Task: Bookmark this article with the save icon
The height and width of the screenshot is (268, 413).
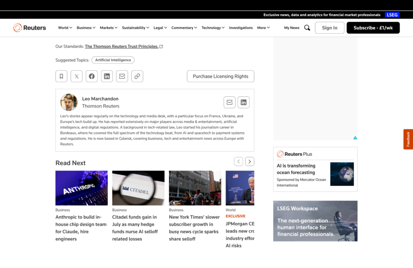Action: click(61, 76)
